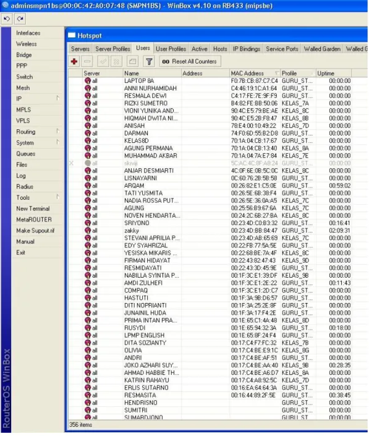The width and height of the screenshot is (369, 436).
Task: Switch to the Hosts tab
Action: pyautogui.click(x=220, y=49)
